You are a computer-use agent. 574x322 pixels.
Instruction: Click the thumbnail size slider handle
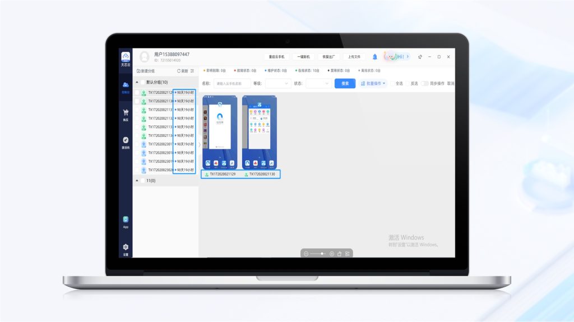coord(322,254)
